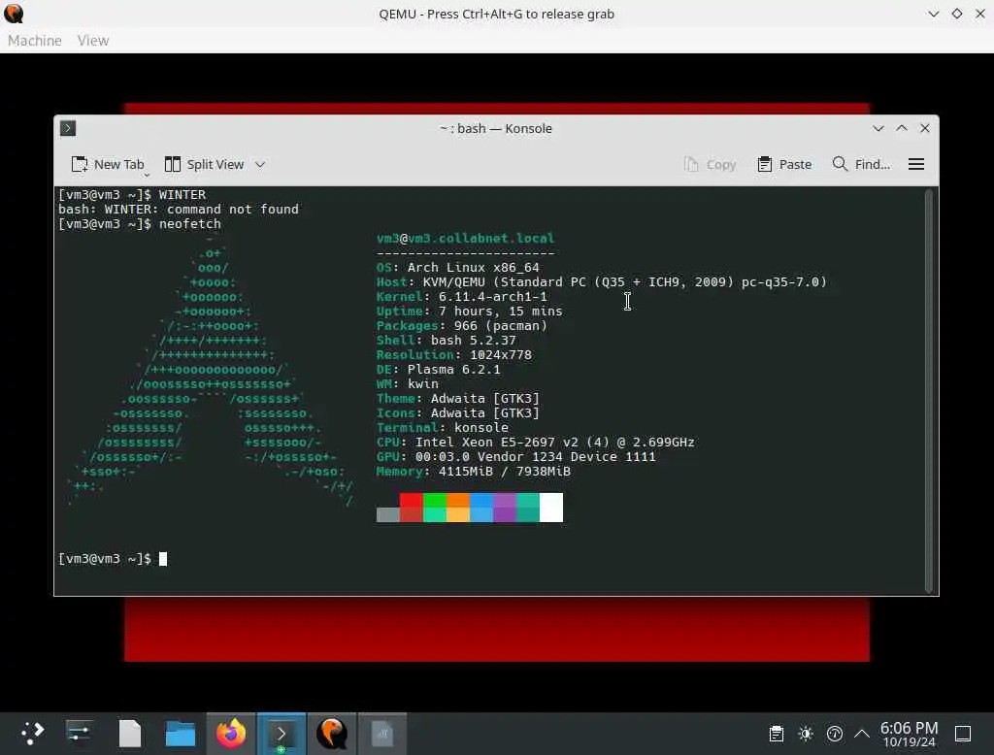Open the New Tab profile dropdown arrow
994x755 pixels.
148,175
